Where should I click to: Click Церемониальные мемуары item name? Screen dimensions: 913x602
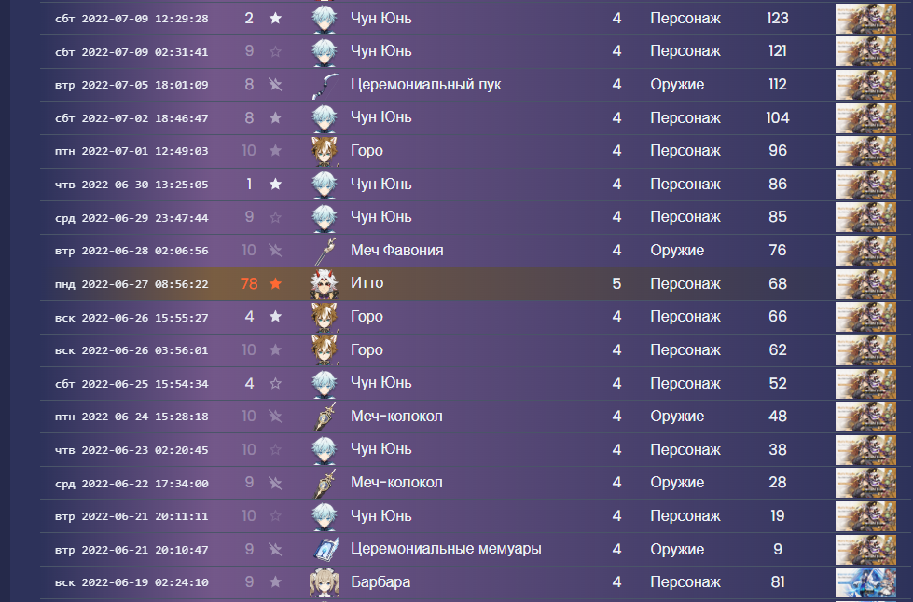(446, 549)
